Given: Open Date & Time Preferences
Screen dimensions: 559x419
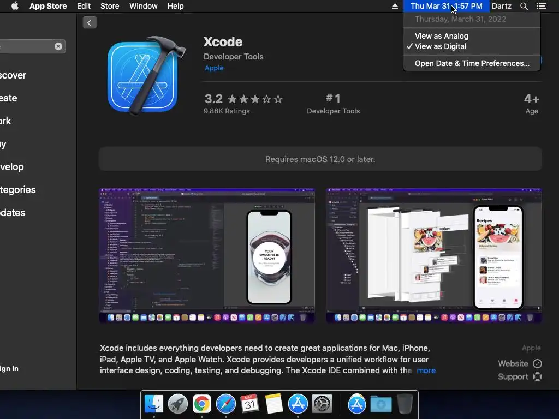Looking at the screenshot, I should click(x=472, y=63).
